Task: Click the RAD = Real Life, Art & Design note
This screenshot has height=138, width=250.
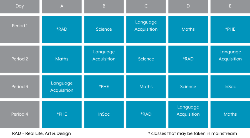Action: pyautogui.click(x=41, y=133)
